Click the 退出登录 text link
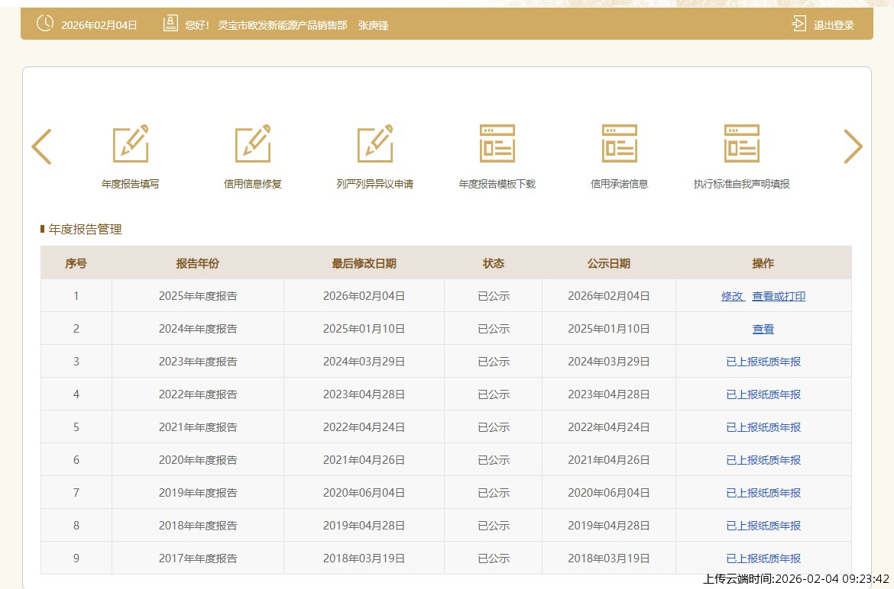This screenshot has width=894, height=589. coord(834,25)
